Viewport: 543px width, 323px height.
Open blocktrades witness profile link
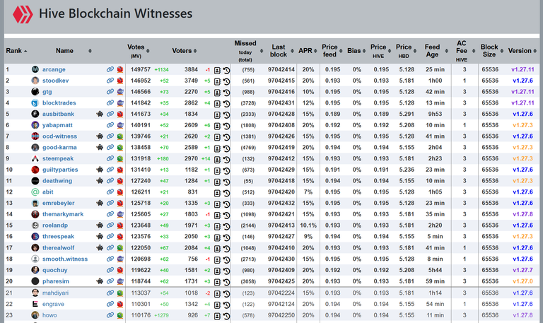point(59,102)
